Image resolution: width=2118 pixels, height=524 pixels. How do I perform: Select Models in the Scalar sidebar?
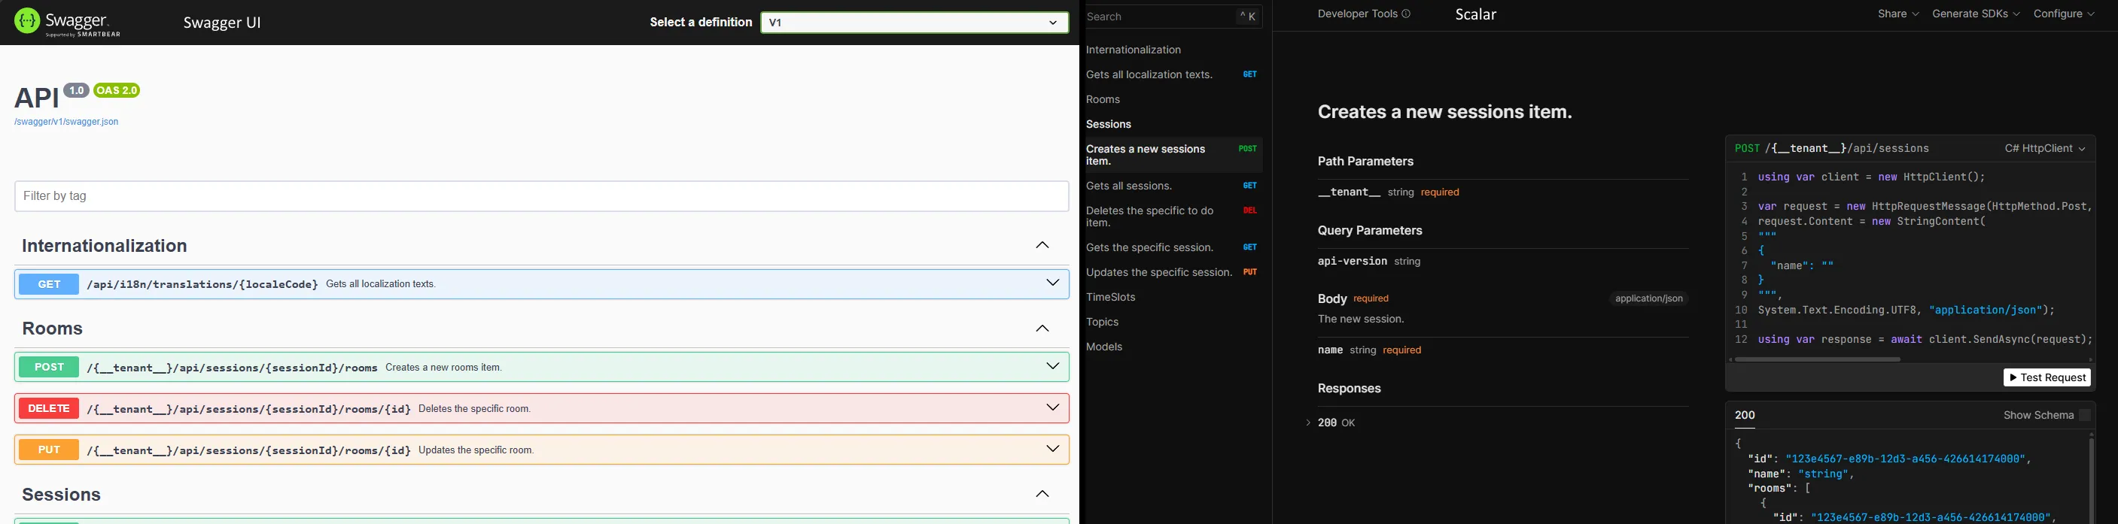pyautogui.click(x=1103, y=347)
